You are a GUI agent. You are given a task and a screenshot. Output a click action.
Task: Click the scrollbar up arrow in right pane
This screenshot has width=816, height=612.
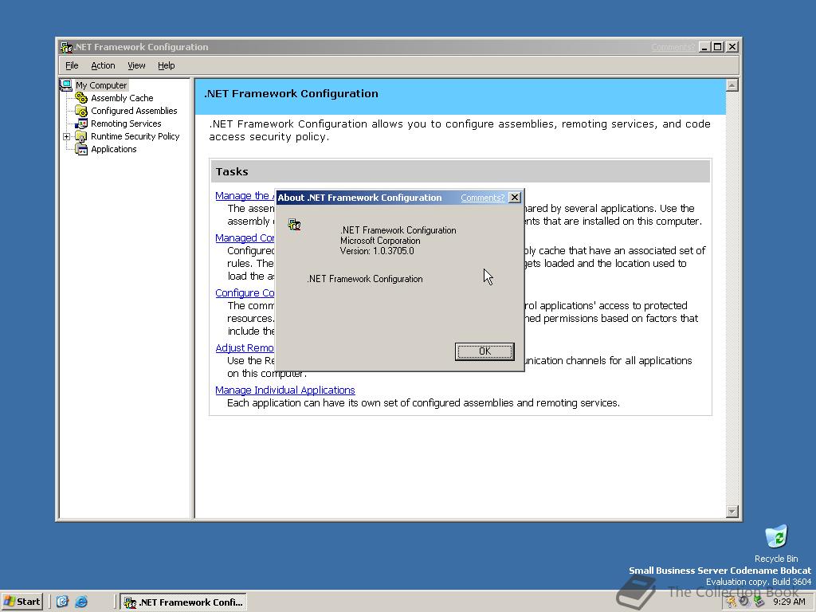coord(732,85)
